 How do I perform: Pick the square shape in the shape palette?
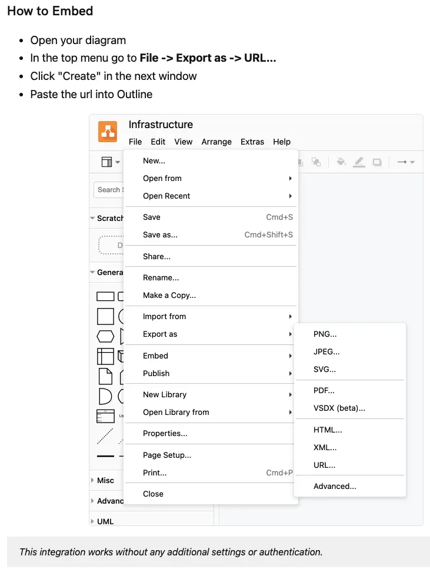(105, 316)
